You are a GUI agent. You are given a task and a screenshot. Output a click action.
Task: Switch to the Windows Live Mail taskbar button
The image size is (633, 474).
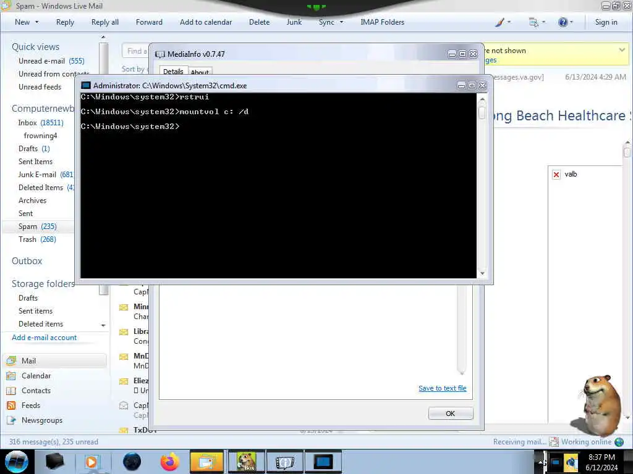pyautogui.click(x=206, y=462)
